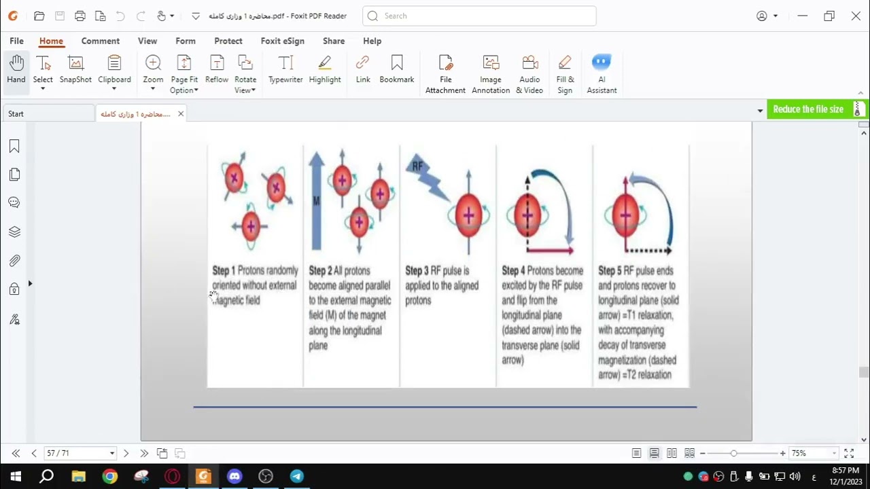The height and width of the screenshot is (489, 870).
Task: Open the Security lock side panel
Action: point(14,289)
